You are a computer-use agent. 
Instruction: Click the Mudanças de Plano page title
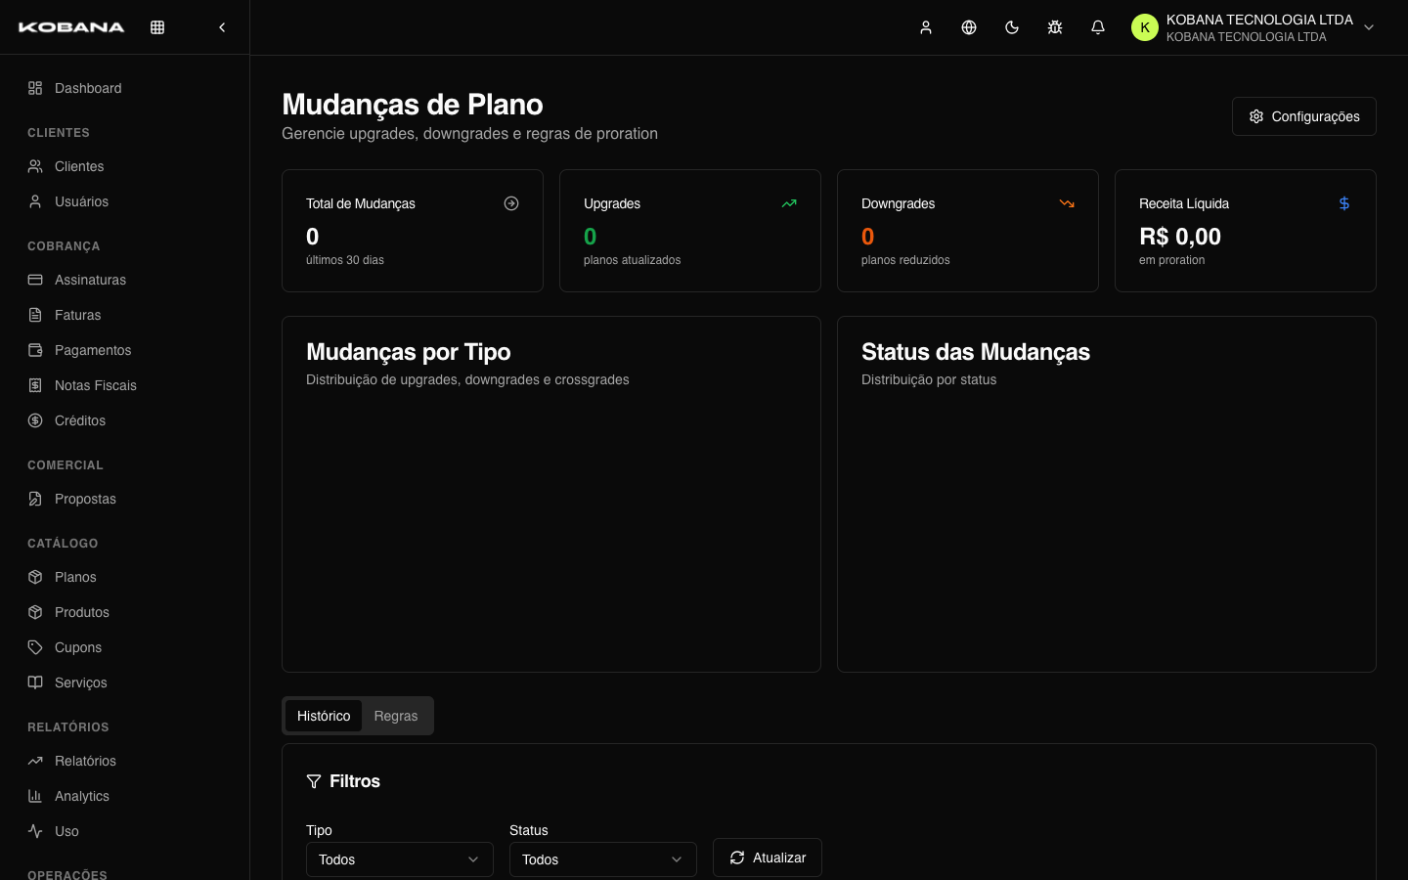413,105
